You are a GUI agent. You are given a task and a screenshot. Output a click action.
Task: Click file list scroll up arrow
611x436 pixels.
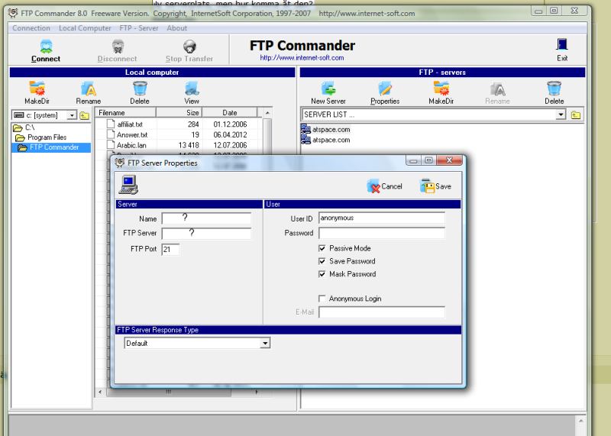[267, 112]
